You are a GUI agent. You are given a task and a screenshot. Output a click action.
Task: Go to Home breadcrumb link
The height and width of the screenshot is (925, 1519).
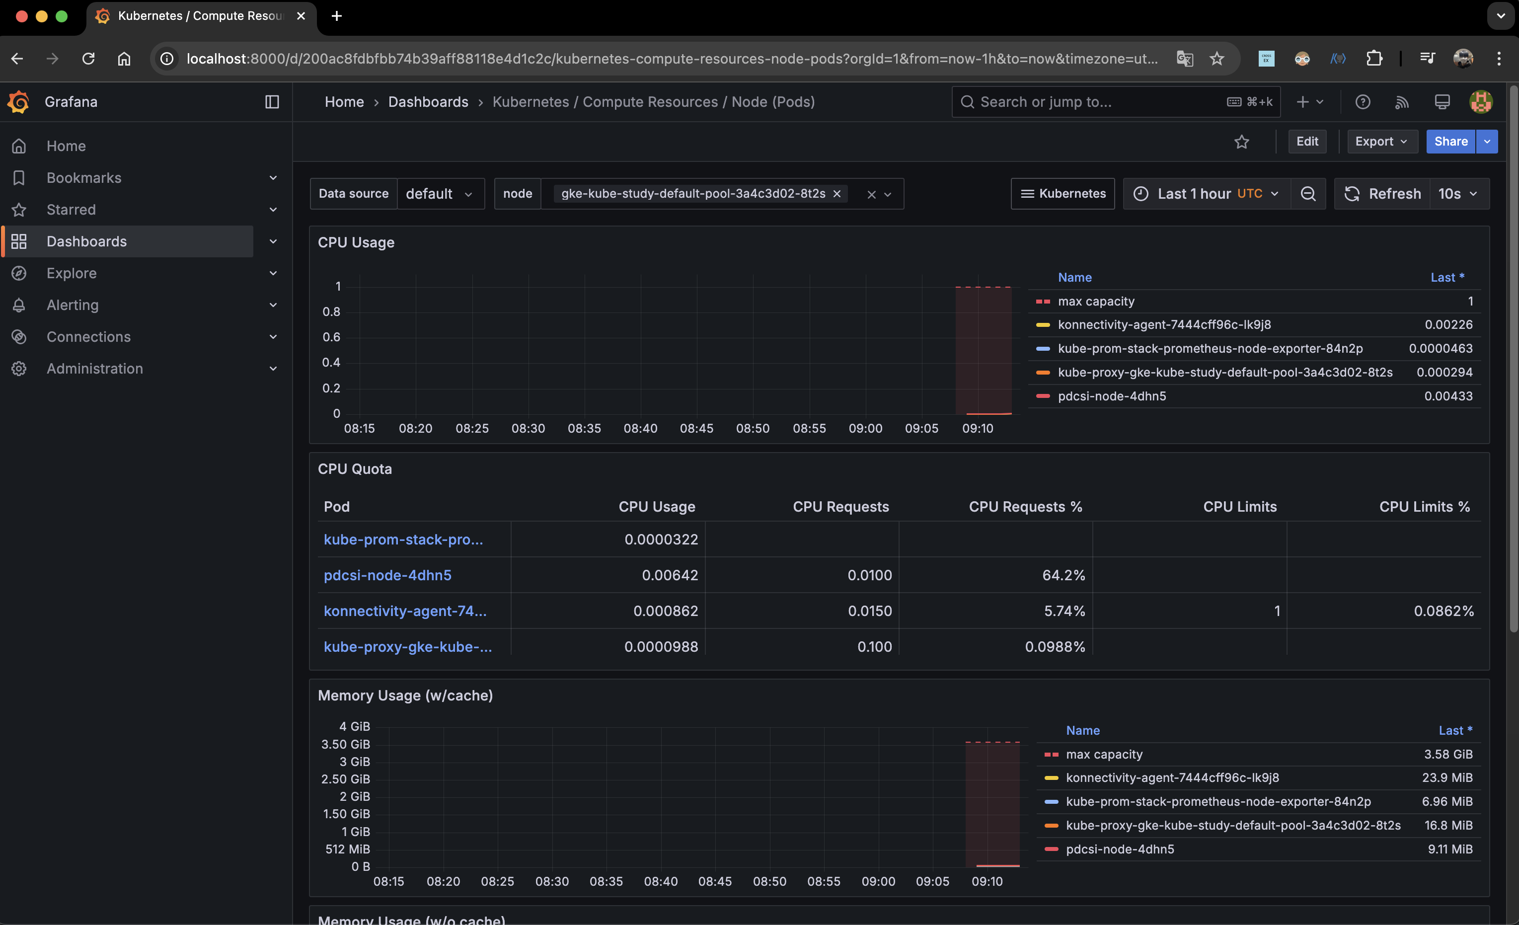(344, 102)
